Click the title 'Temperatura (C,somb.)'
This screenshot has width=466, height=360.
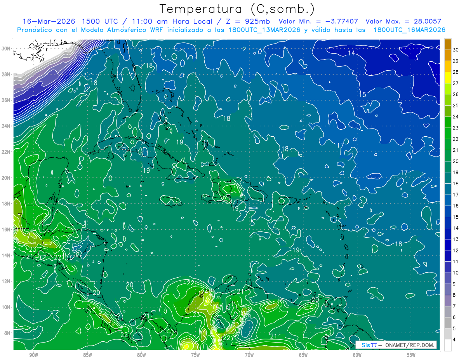coord(237,9)
